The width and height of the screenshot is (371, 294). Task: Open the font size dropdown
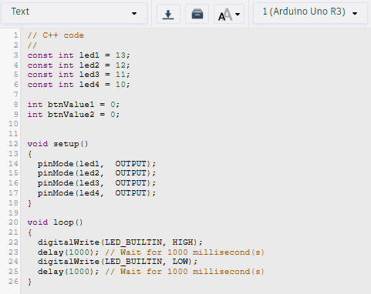229,14
